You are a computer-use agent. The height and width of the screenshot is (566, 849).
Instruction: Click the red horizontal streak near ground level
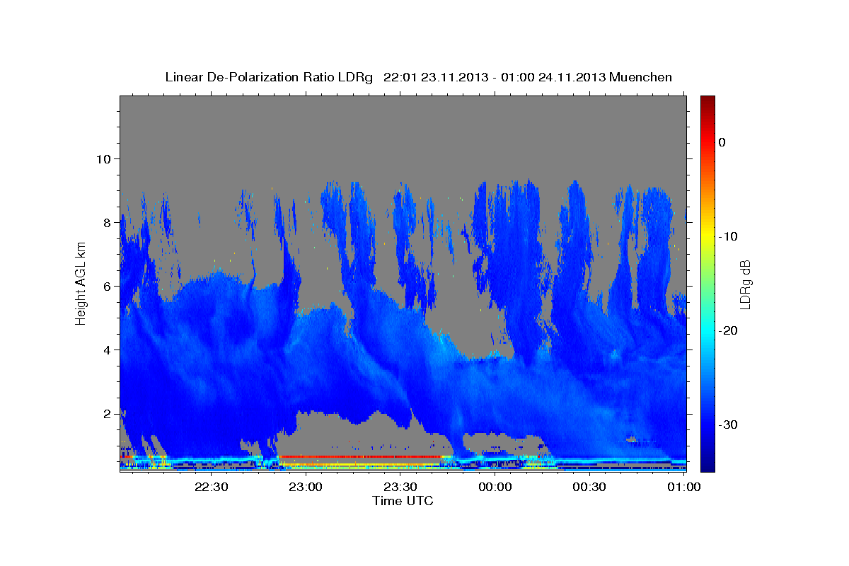(x=361, y=456)
